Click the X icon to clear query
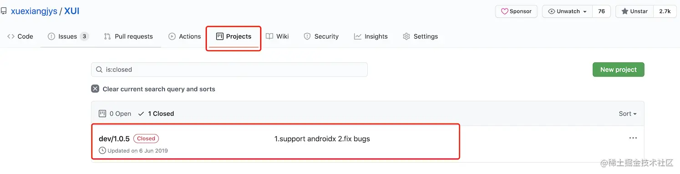The width and height of the screenshot is (680, 174). click(95, 89)
